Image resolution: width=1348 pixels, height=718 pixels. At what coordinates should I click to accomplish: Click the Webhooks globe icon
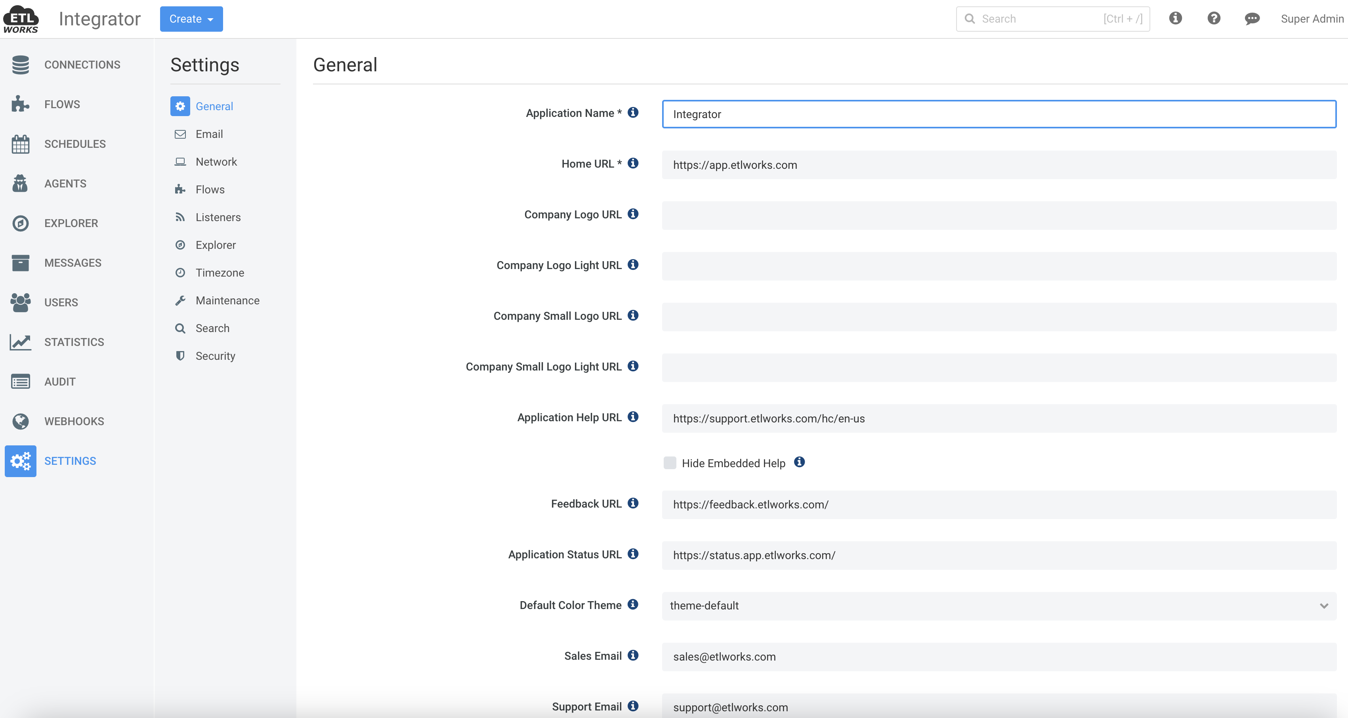click(21, 421)
